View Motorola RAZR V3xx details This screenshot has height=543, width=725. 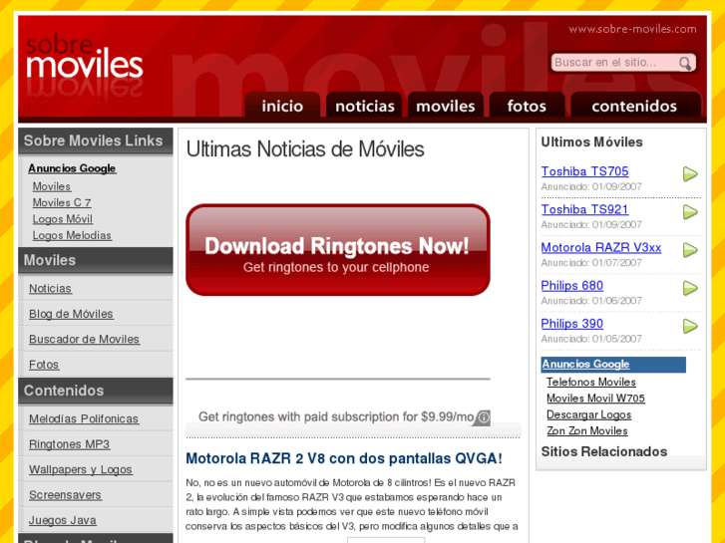click(601, 248)
